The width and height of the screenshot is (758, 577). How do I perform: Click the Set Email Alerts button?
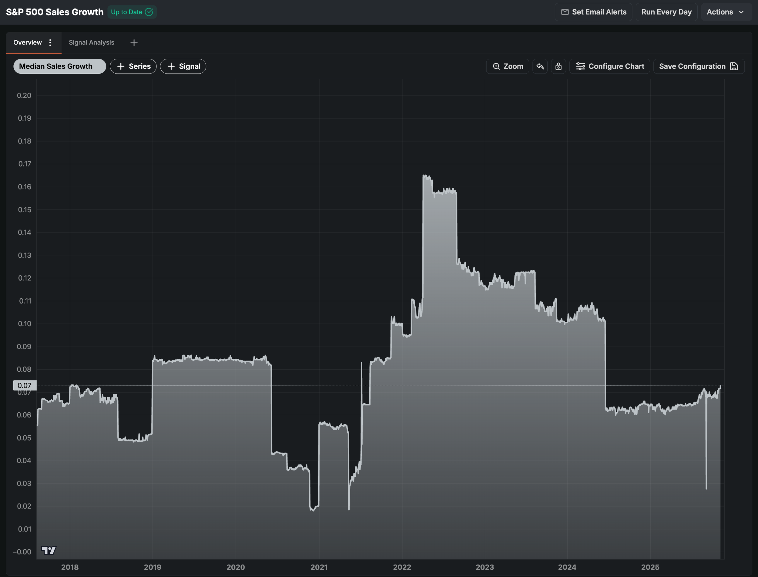pos(593,12)
